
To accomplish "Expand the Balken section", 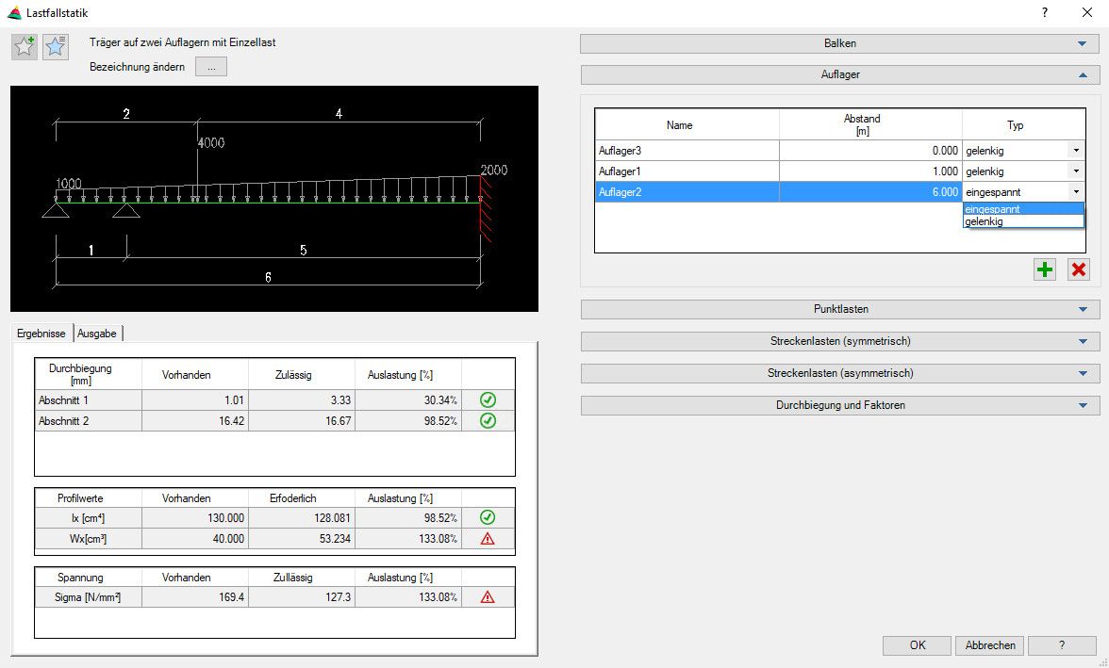I will point(839,43).
